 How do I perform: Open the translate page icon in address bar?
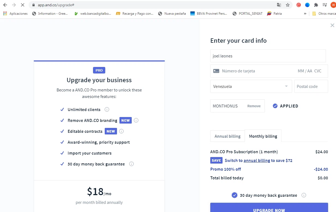pyautogui.click(x=279, y=5)
